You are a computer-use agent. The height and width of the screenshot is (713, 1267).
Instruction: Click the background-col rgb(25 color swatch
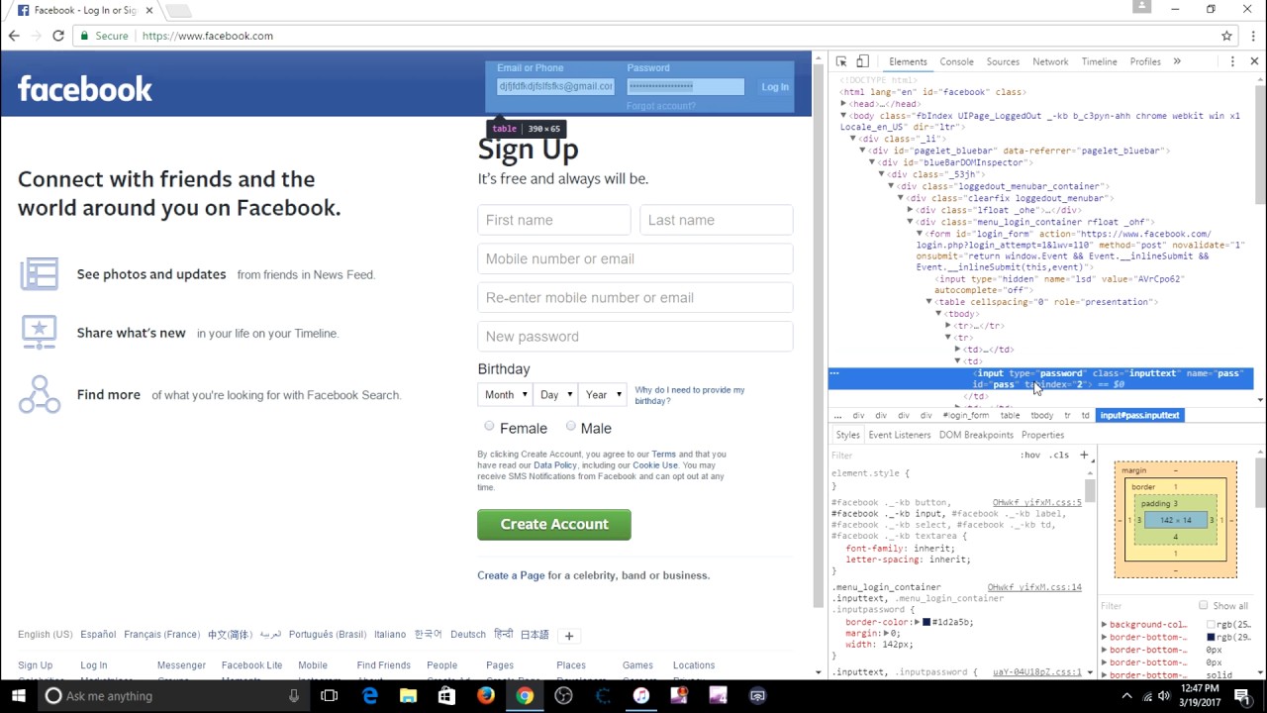click(x=1211, y=625)
